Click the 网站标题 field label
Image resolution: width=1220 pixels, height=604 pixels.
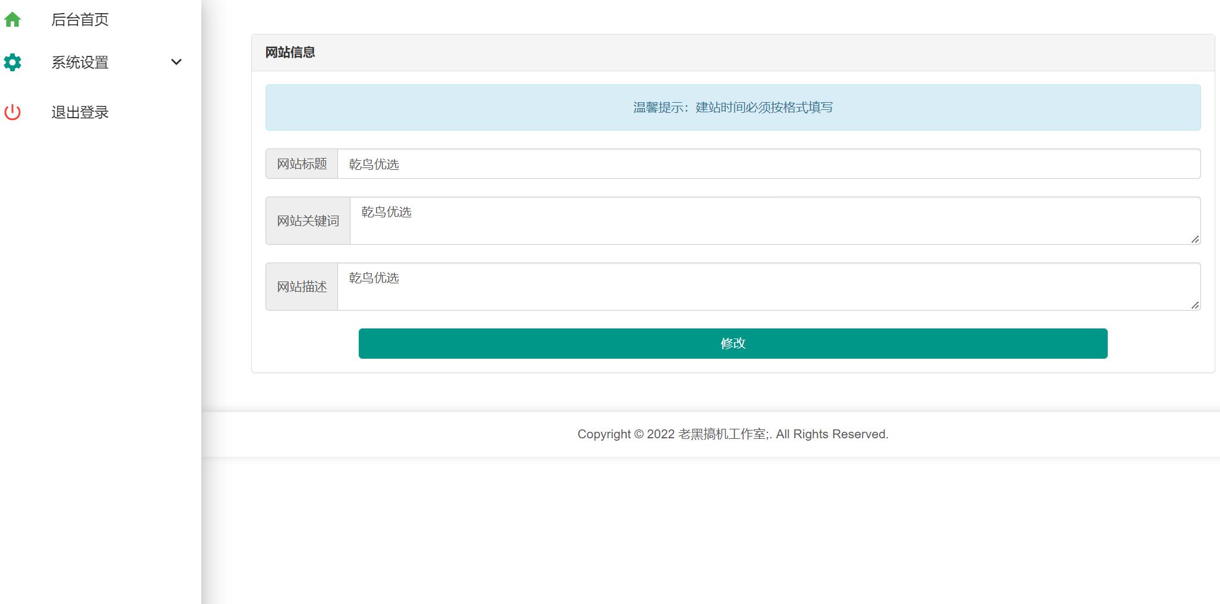point(302,164)
